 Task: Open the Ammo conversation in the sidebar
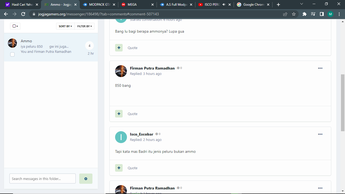(x=51, y=47)
